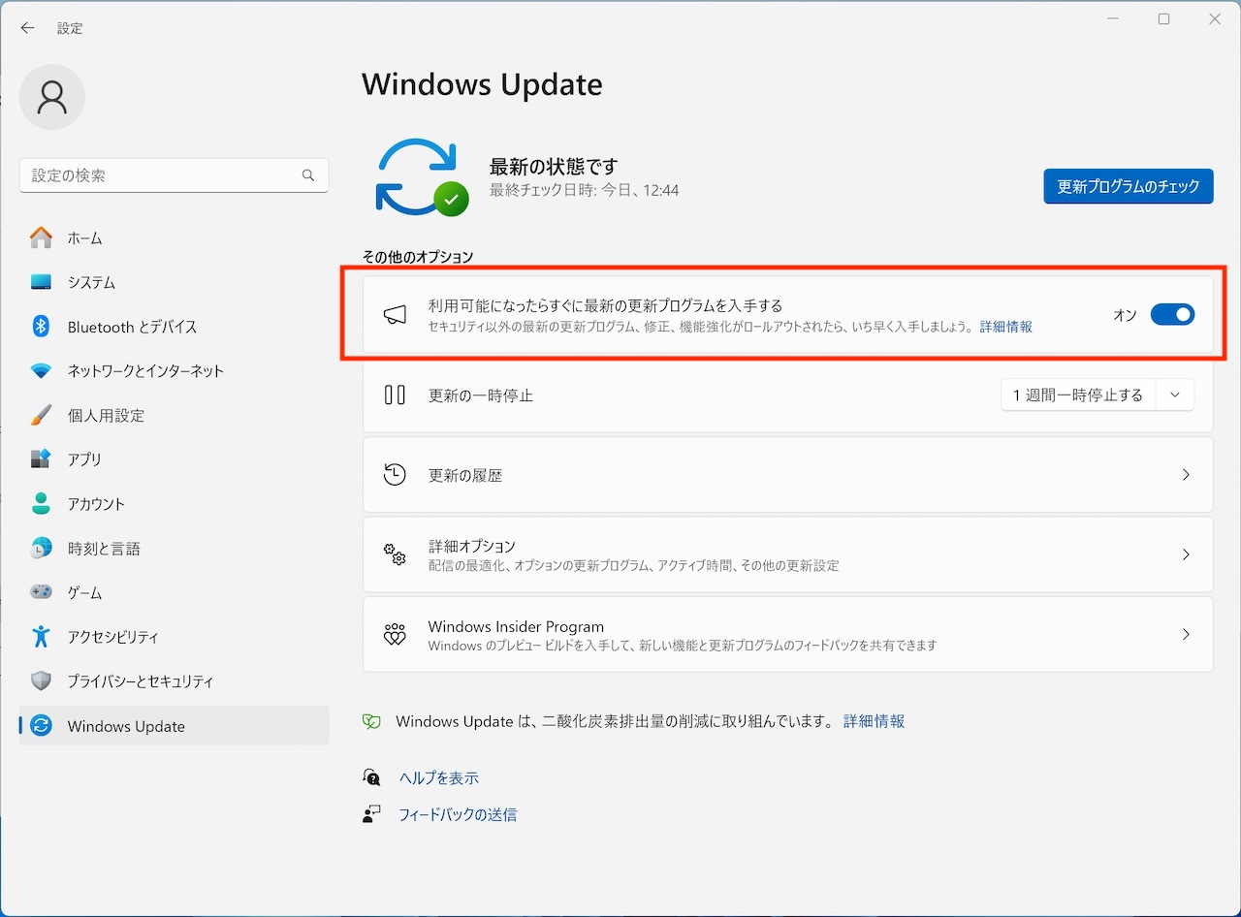Select ゲーム label in the sidebar

[x=84, y=592]
